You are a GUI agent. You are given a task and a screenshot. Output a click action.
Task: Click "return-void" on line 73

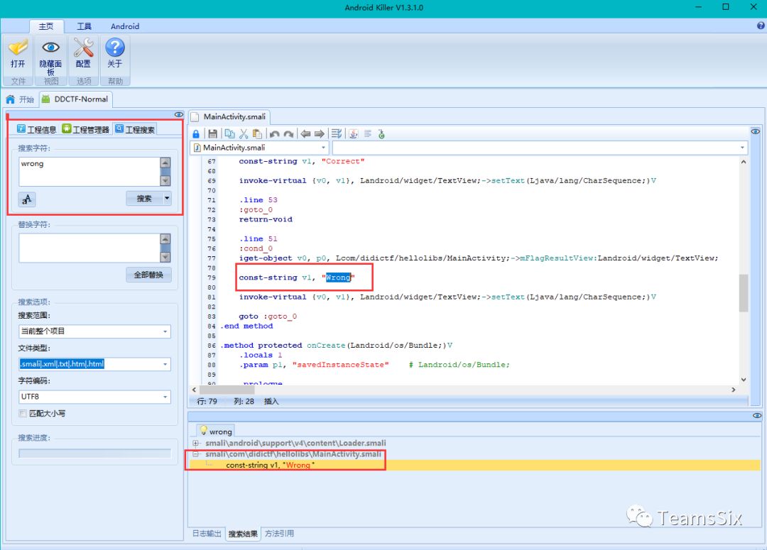point(266,219)
